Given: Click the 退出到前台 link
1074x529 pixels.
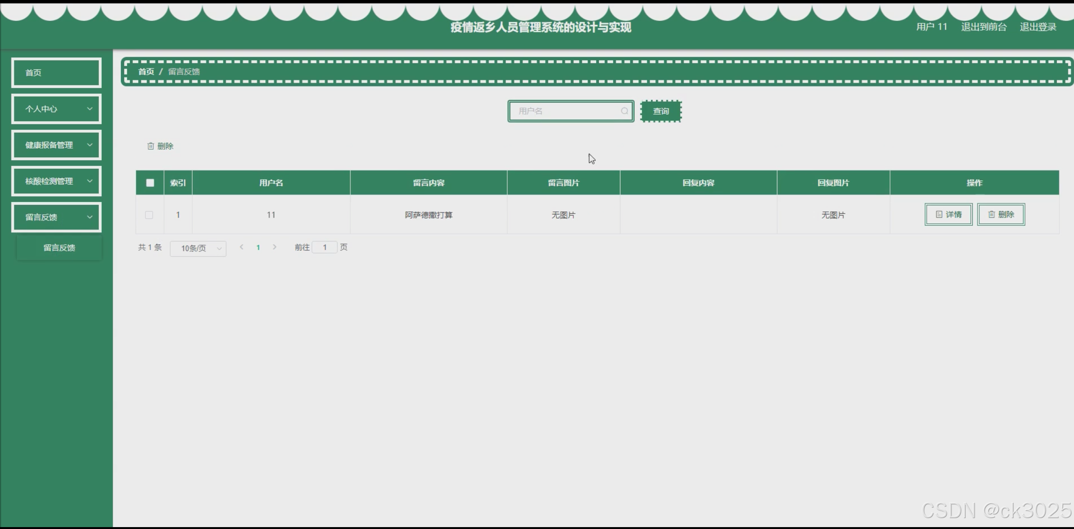Looking at the screenshot, I should click(x=983, y=27).
